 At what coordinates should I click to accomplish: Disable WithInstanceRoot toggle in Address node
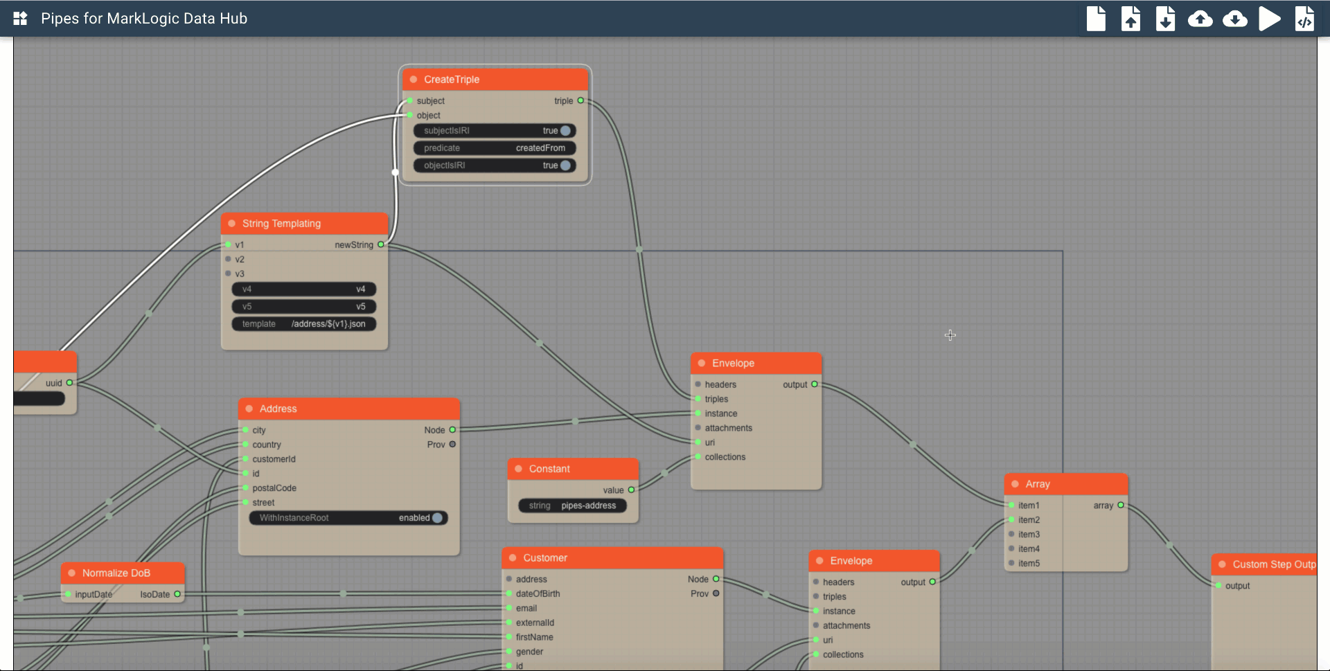point(437,518)
